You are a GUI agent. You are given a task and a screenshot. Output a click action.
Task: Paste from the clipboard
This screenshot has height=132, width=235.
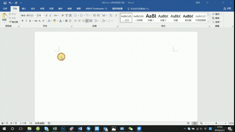tap(4, 18)
